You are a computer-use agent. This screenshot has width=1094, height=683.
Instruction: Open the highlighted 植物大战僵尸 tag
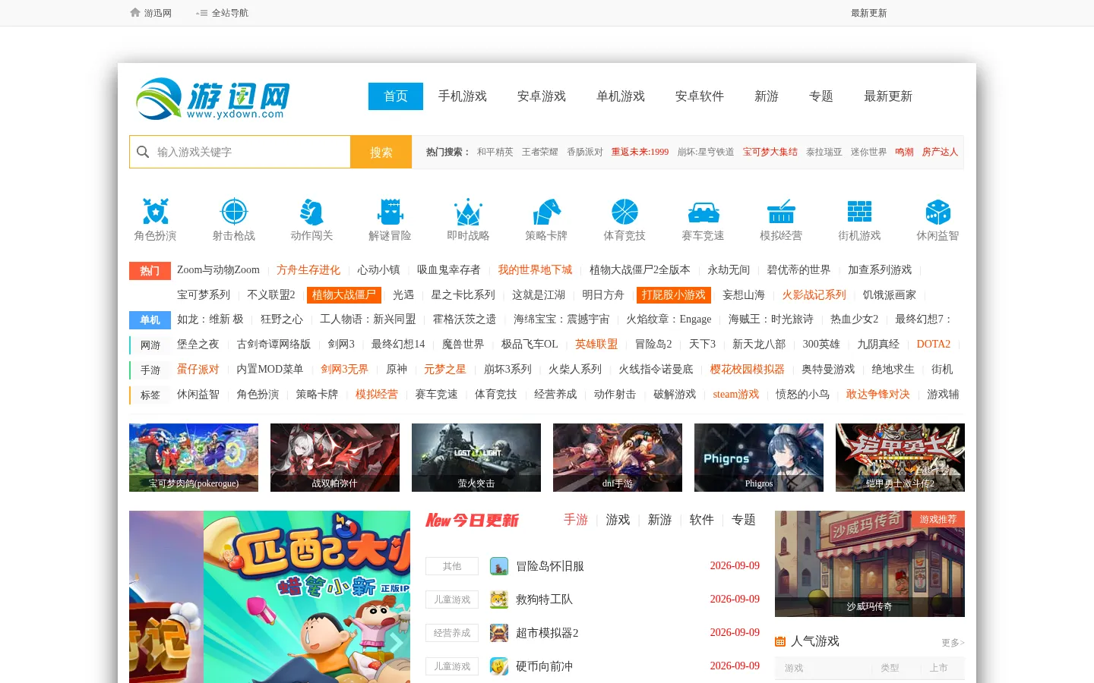(344, 294)
